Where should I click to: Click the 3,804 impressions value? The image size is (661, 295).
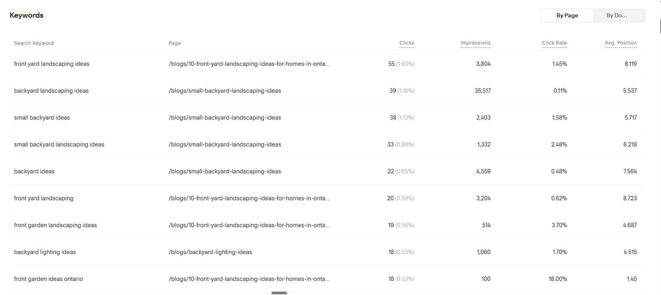[x=483, y=64]
